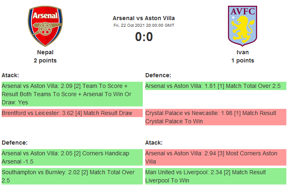The width and height of the screenshot is (288, 189).
Task: Open Corners Handicap Arsenal -1.5 bet
Action: click(72, 157)
